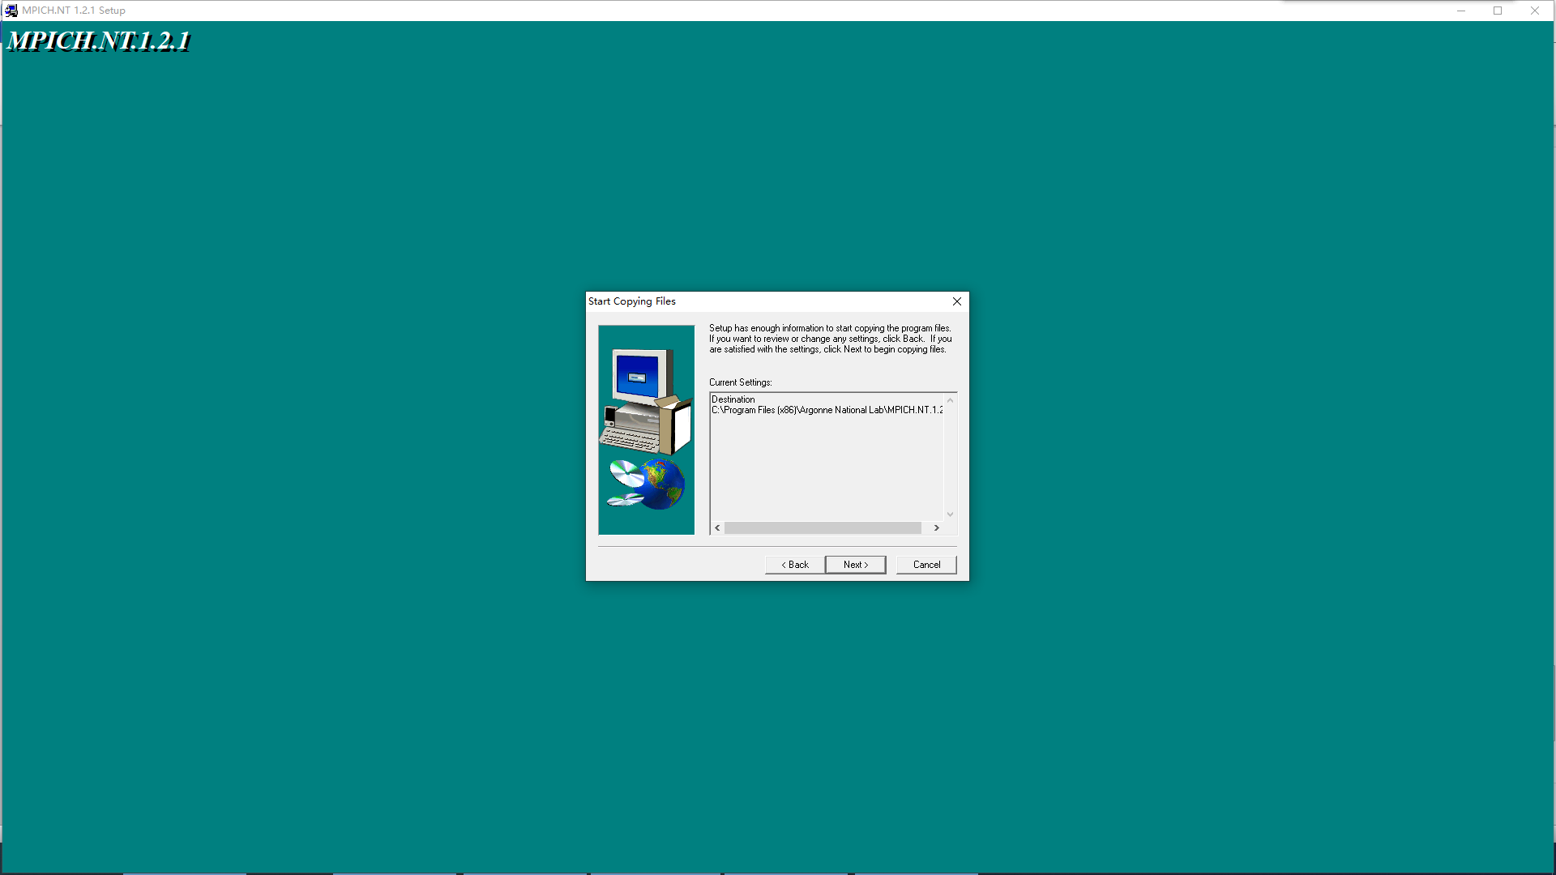
Task: Select the Destination entry in Current Settings
Action: point(733,399)
